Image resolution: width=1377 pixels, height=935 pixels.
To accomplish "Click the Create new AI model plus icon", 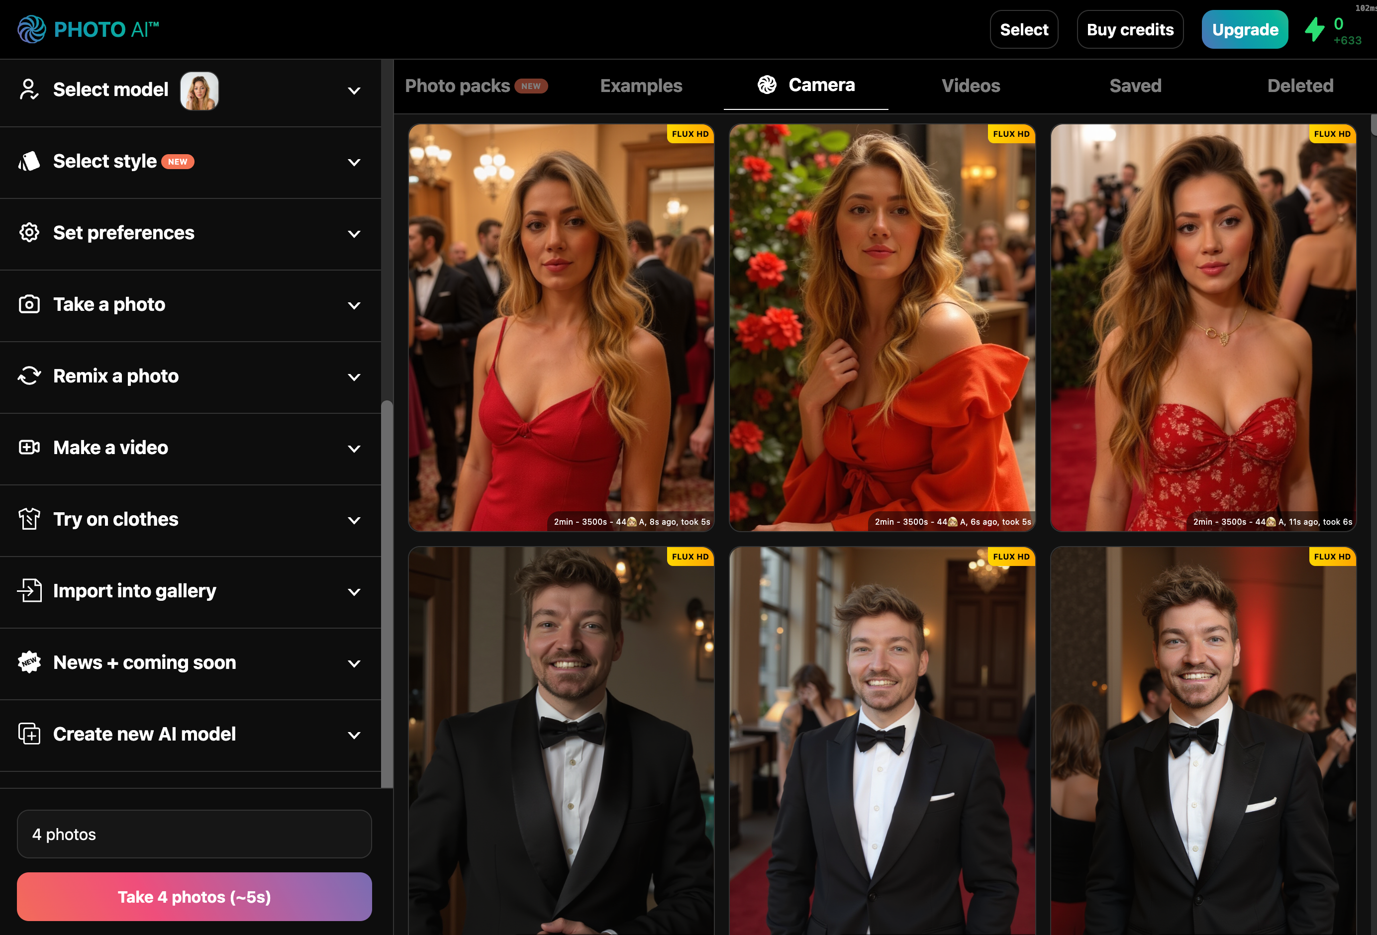I will coord(29,734).
